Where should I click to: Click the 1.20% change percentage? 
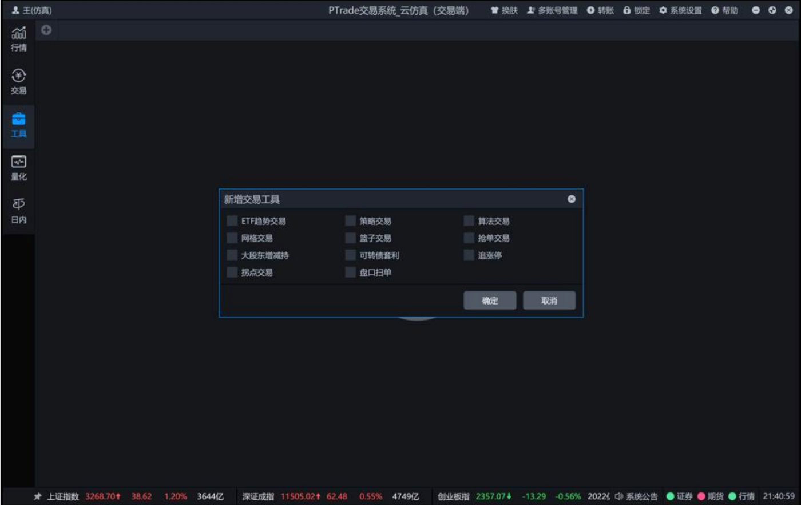pos(176,496)
